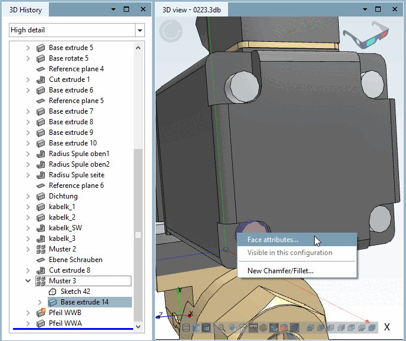
Task: Click the Base rotate 5 feature icon
Action: click(41, 58)
